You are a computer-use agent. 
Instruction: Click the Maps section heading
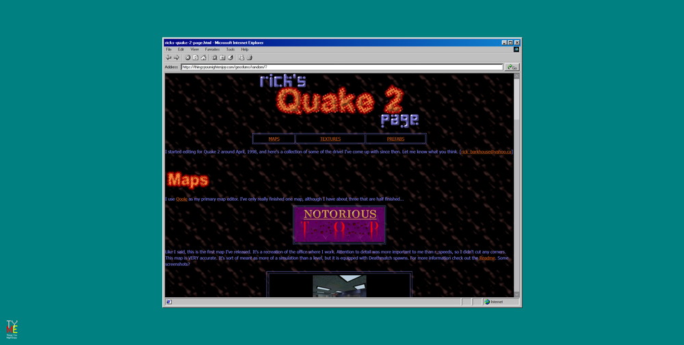pyautogui.click(x=188, y=180)
